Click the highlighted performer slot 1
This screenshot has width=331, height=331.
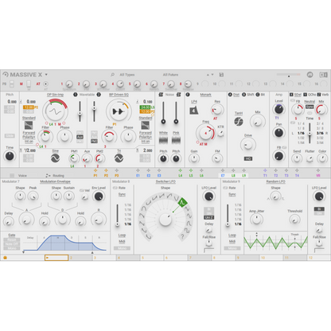[56, 258]
